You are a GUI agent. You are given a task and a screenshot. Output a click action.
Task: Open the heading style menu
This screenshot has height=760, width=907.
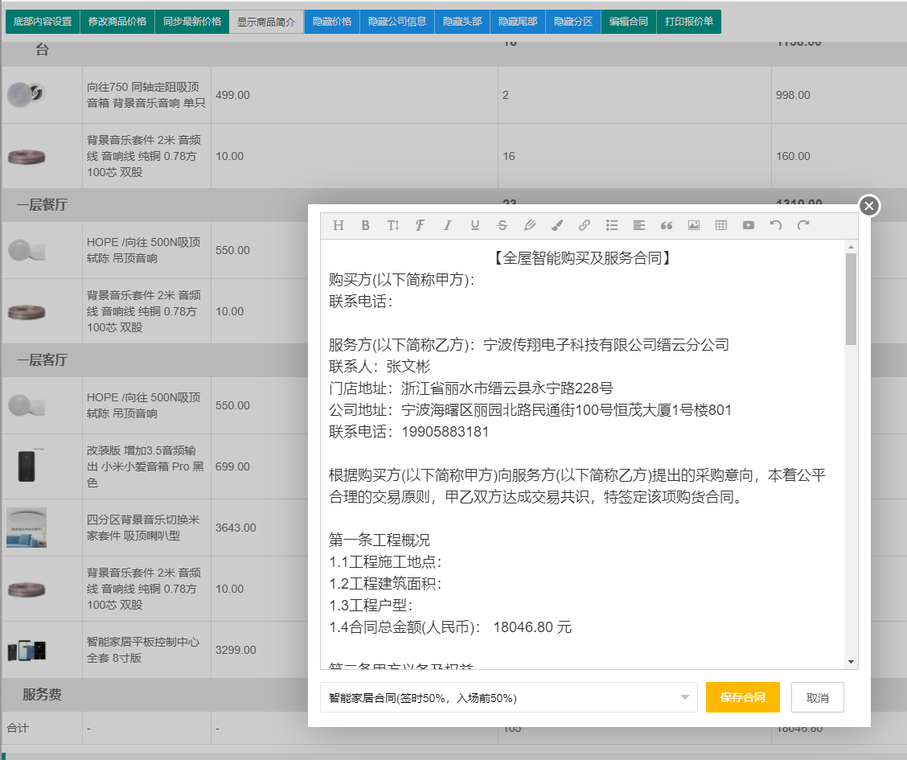338,225
